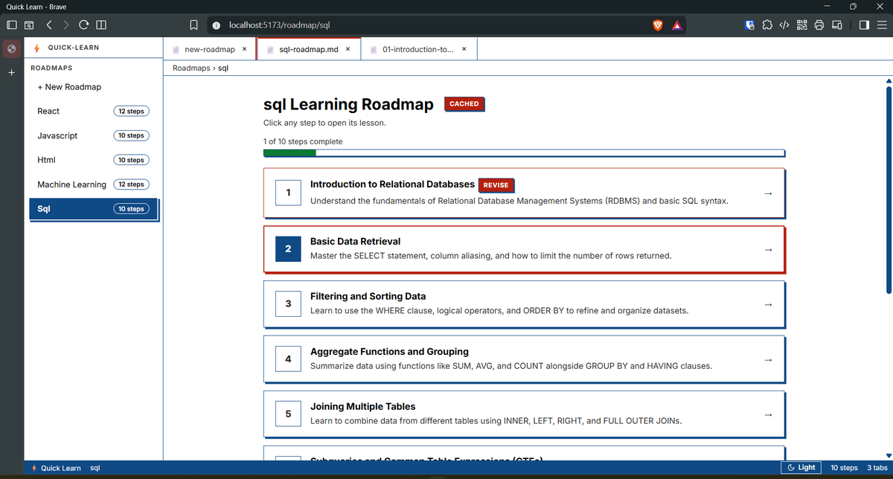Screen dimensions: 893x479
Task: Switch to the 01-introduction-to tab
Action: tap(420, 49)
